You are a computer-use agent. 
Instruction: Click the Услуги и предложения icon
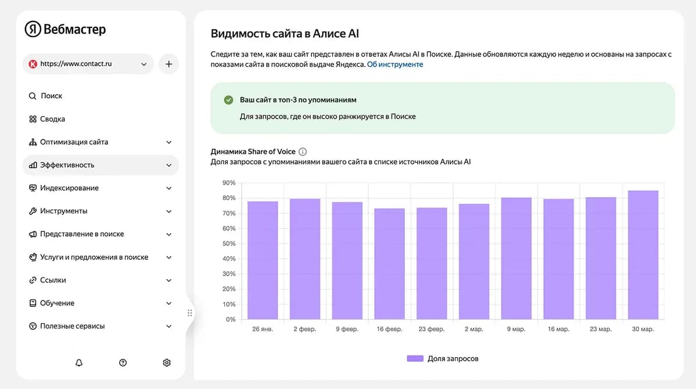33,257
